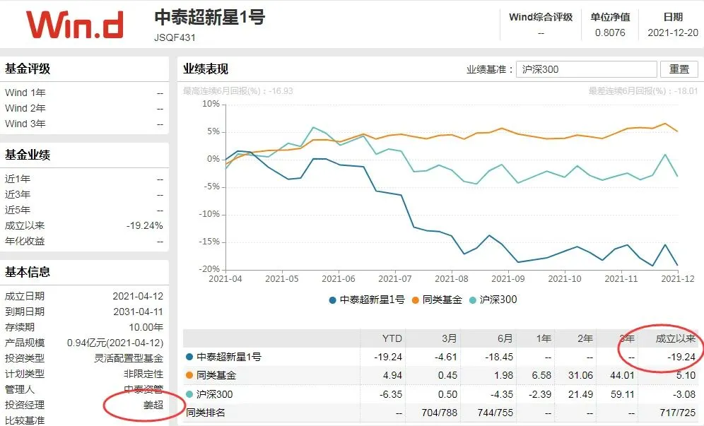
Task: Click the blue dot beside 中泰超新星1号 table row
Action: [x=189, y=357]
